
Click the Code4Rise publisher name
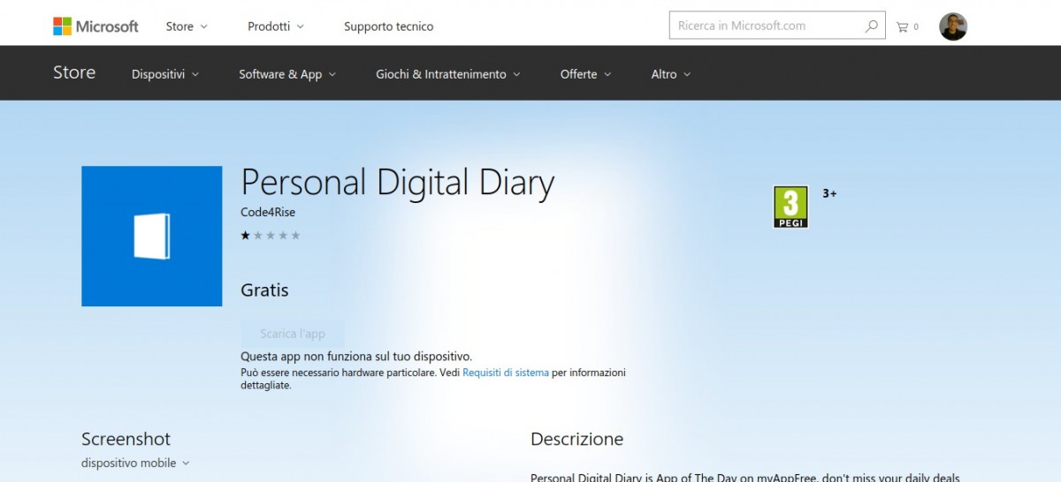268,212
